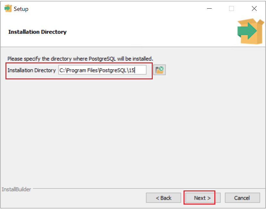
Task: Click the Installation Directory field label
Action: point(31,70)
